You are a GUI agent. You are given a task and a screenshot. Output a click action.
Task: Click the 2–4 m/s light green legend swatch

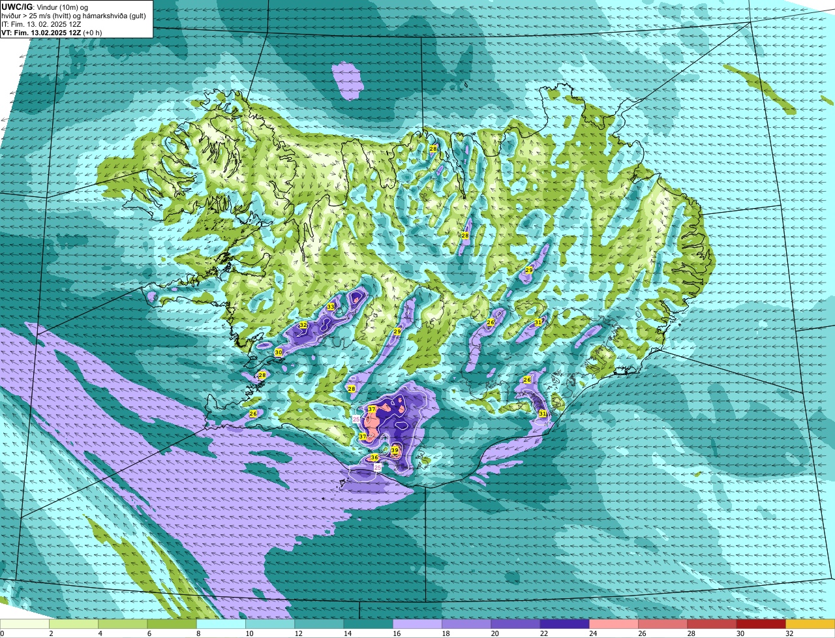pyautogui.click(x=74, y=624)
